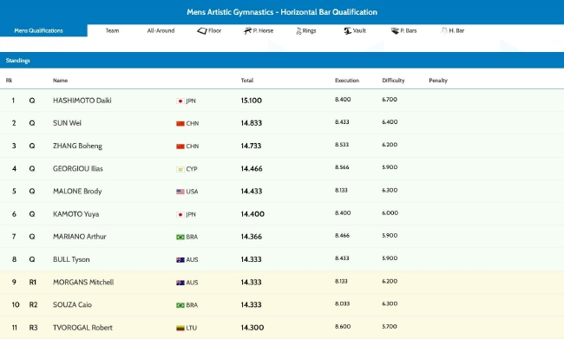The height and width of the screenshot is (339, 564).
Task: Open MALONE Brody's name
Action: [77, 192]
